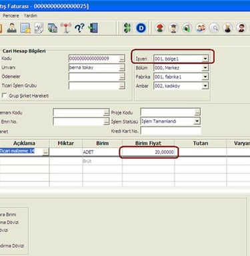
Task: Click the round two-people group icon
Action: (201, 28)
